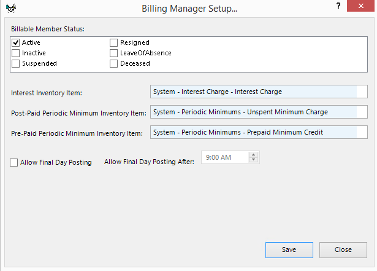Open lookup at right end of Prepaid Minimum Credit field

pyautogui.click(x=362, y=132)
